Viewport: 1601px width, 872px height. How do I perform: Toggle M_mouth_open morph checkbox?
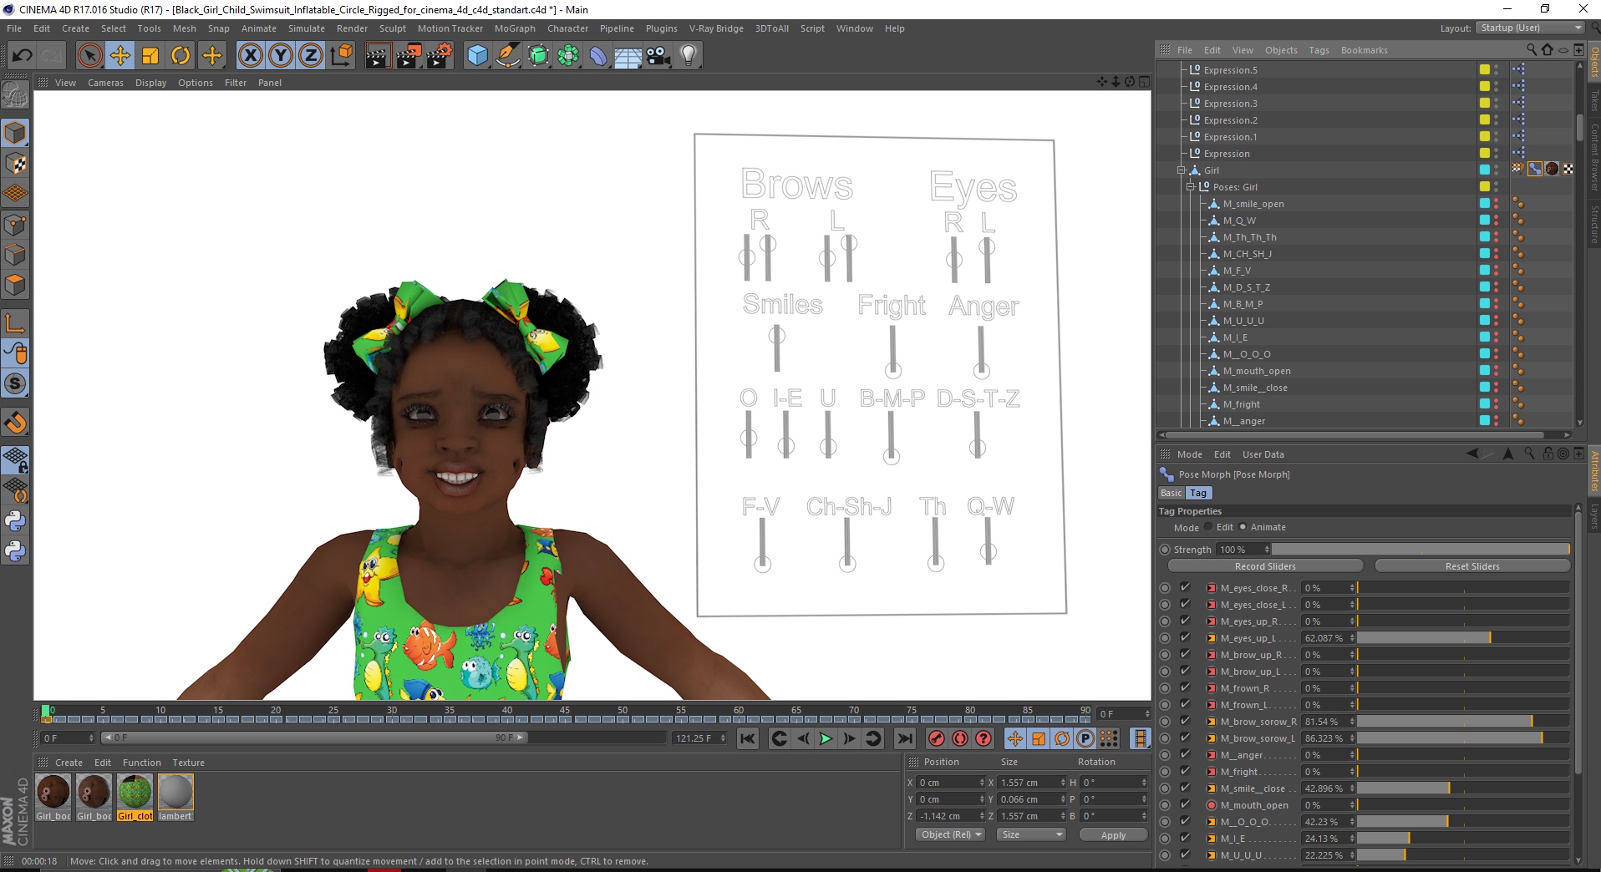point(1185,805)
